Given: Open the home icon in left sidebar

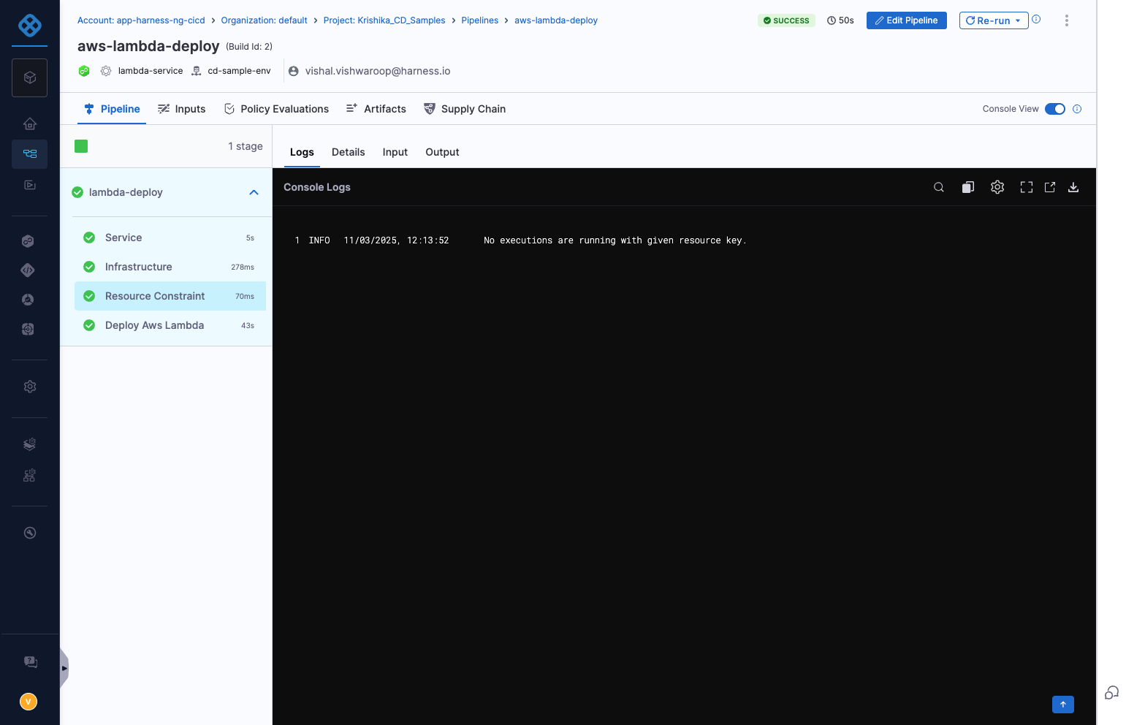Looking at the screenshot, I should (30, 124).
